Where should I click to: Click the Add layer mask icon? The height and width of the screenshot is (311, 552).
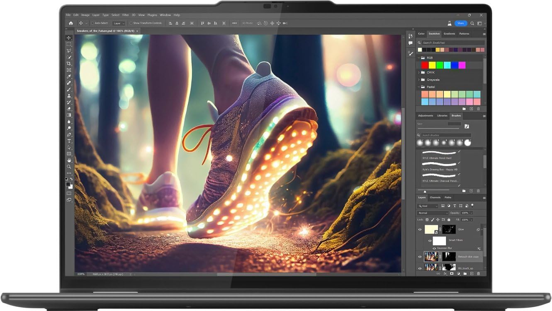click(451, 273)
